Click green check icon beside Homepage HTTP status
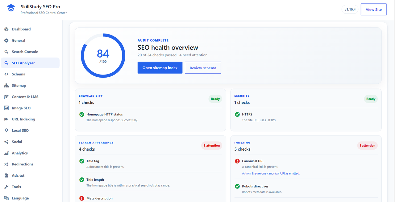 pyautogui.click(x=82, y=115)
